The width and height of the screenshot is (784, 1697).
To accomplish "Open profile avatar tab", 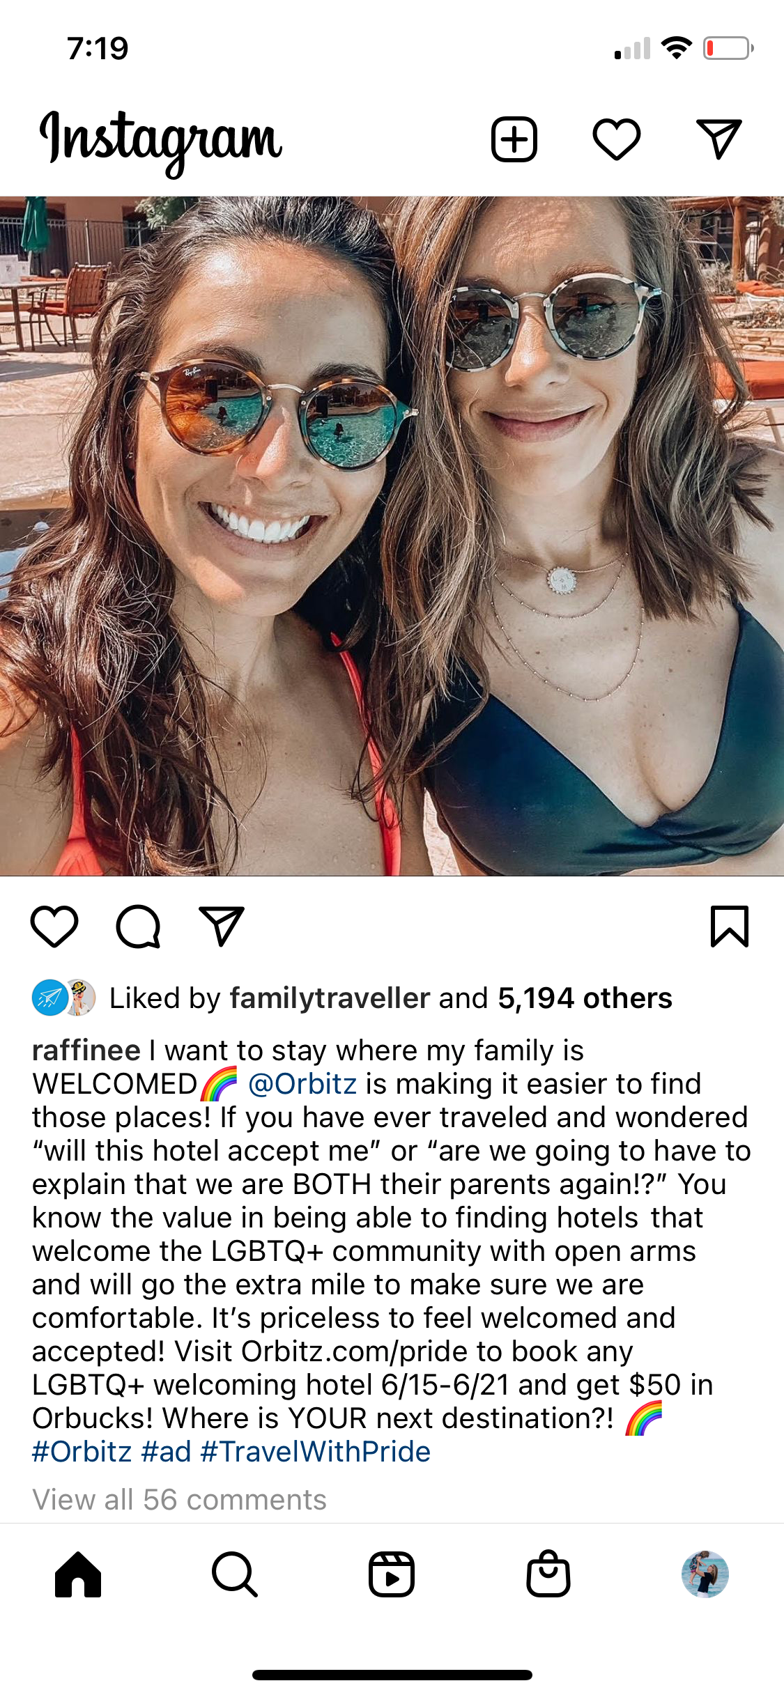I will coord(705,1574).
